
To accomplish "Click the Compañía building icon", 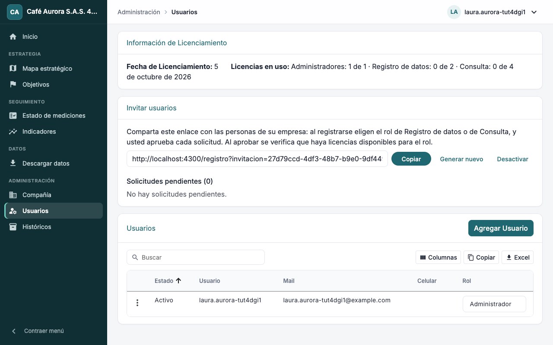I will point(13,195).
